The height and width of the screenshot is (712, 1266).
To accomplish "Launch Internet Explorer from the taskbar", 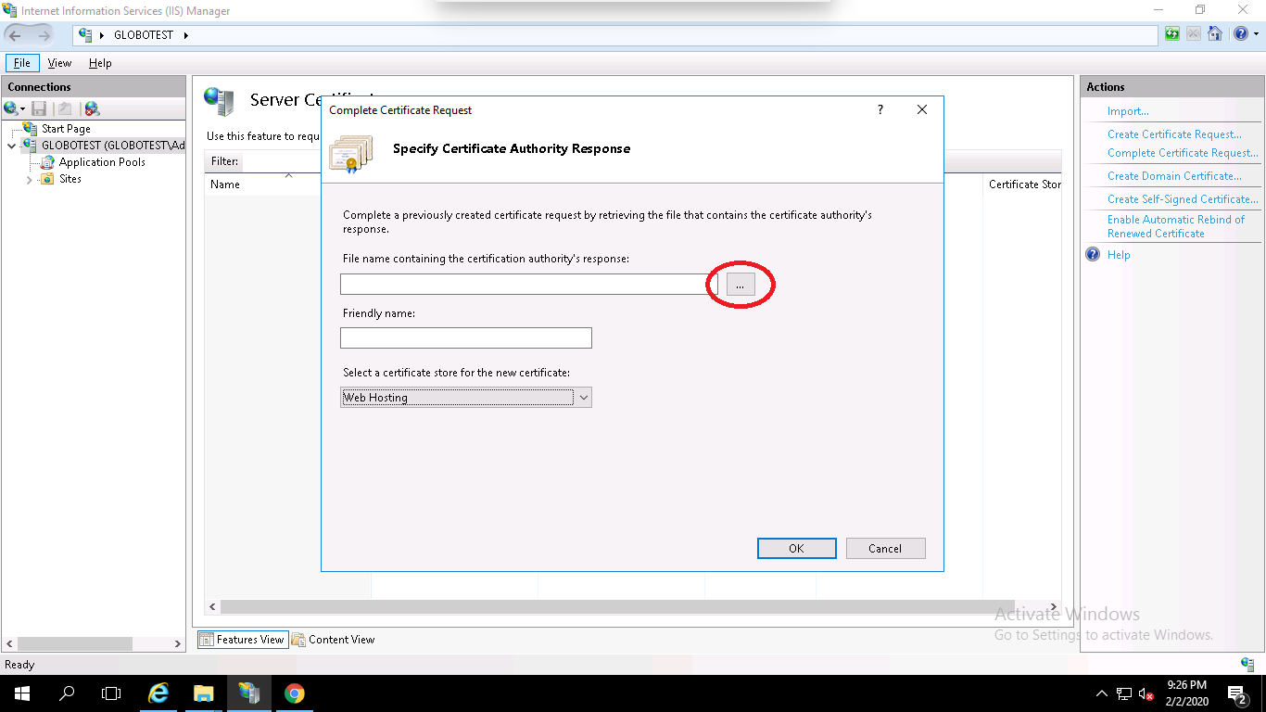I will [159, 693].
